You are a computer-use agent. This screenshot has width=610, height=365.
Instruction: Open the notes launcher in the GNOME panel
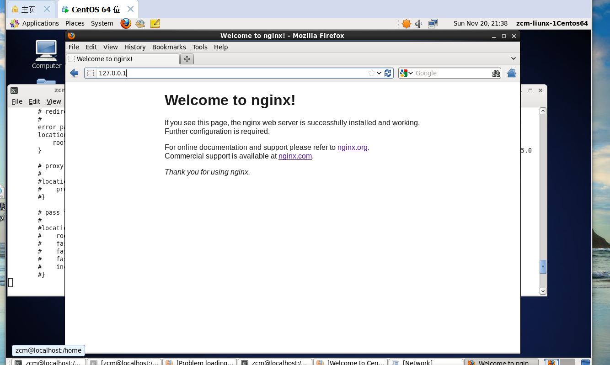point(155,23)
